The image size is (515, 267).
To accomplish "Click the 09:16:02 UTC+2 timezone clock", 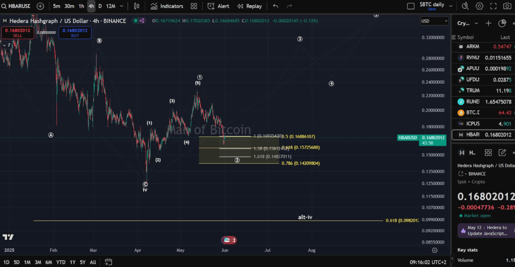I will 428,262.
